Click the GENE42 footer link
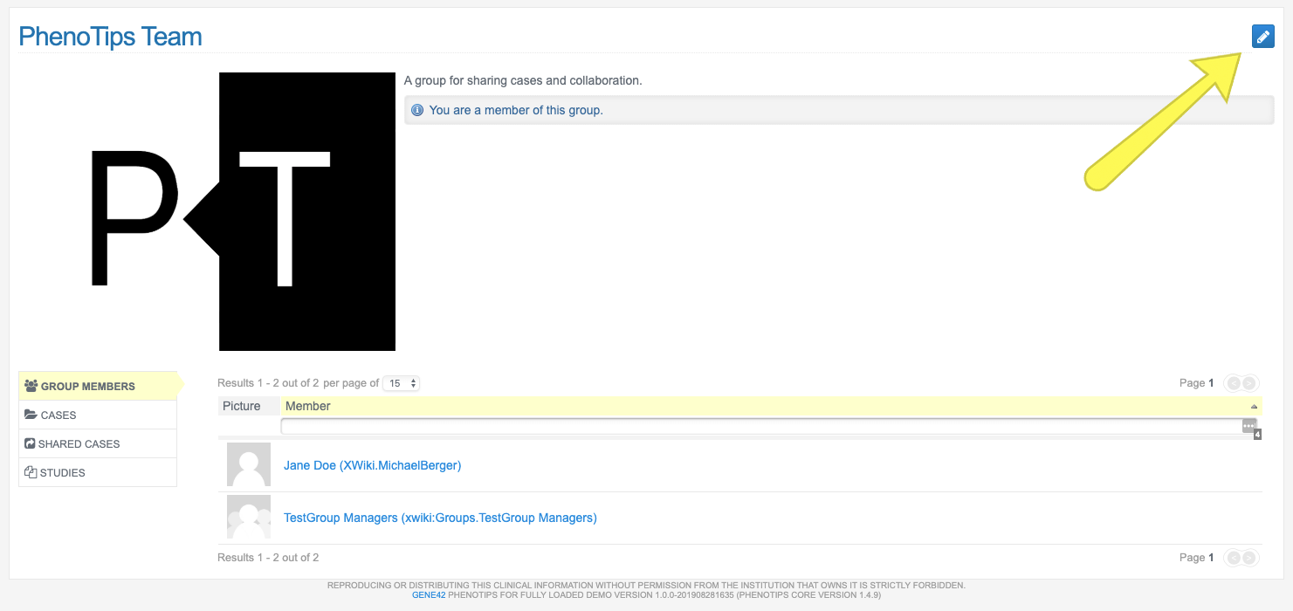The width and height of the screenshot is (1293, 611). [x=429, y=594]
